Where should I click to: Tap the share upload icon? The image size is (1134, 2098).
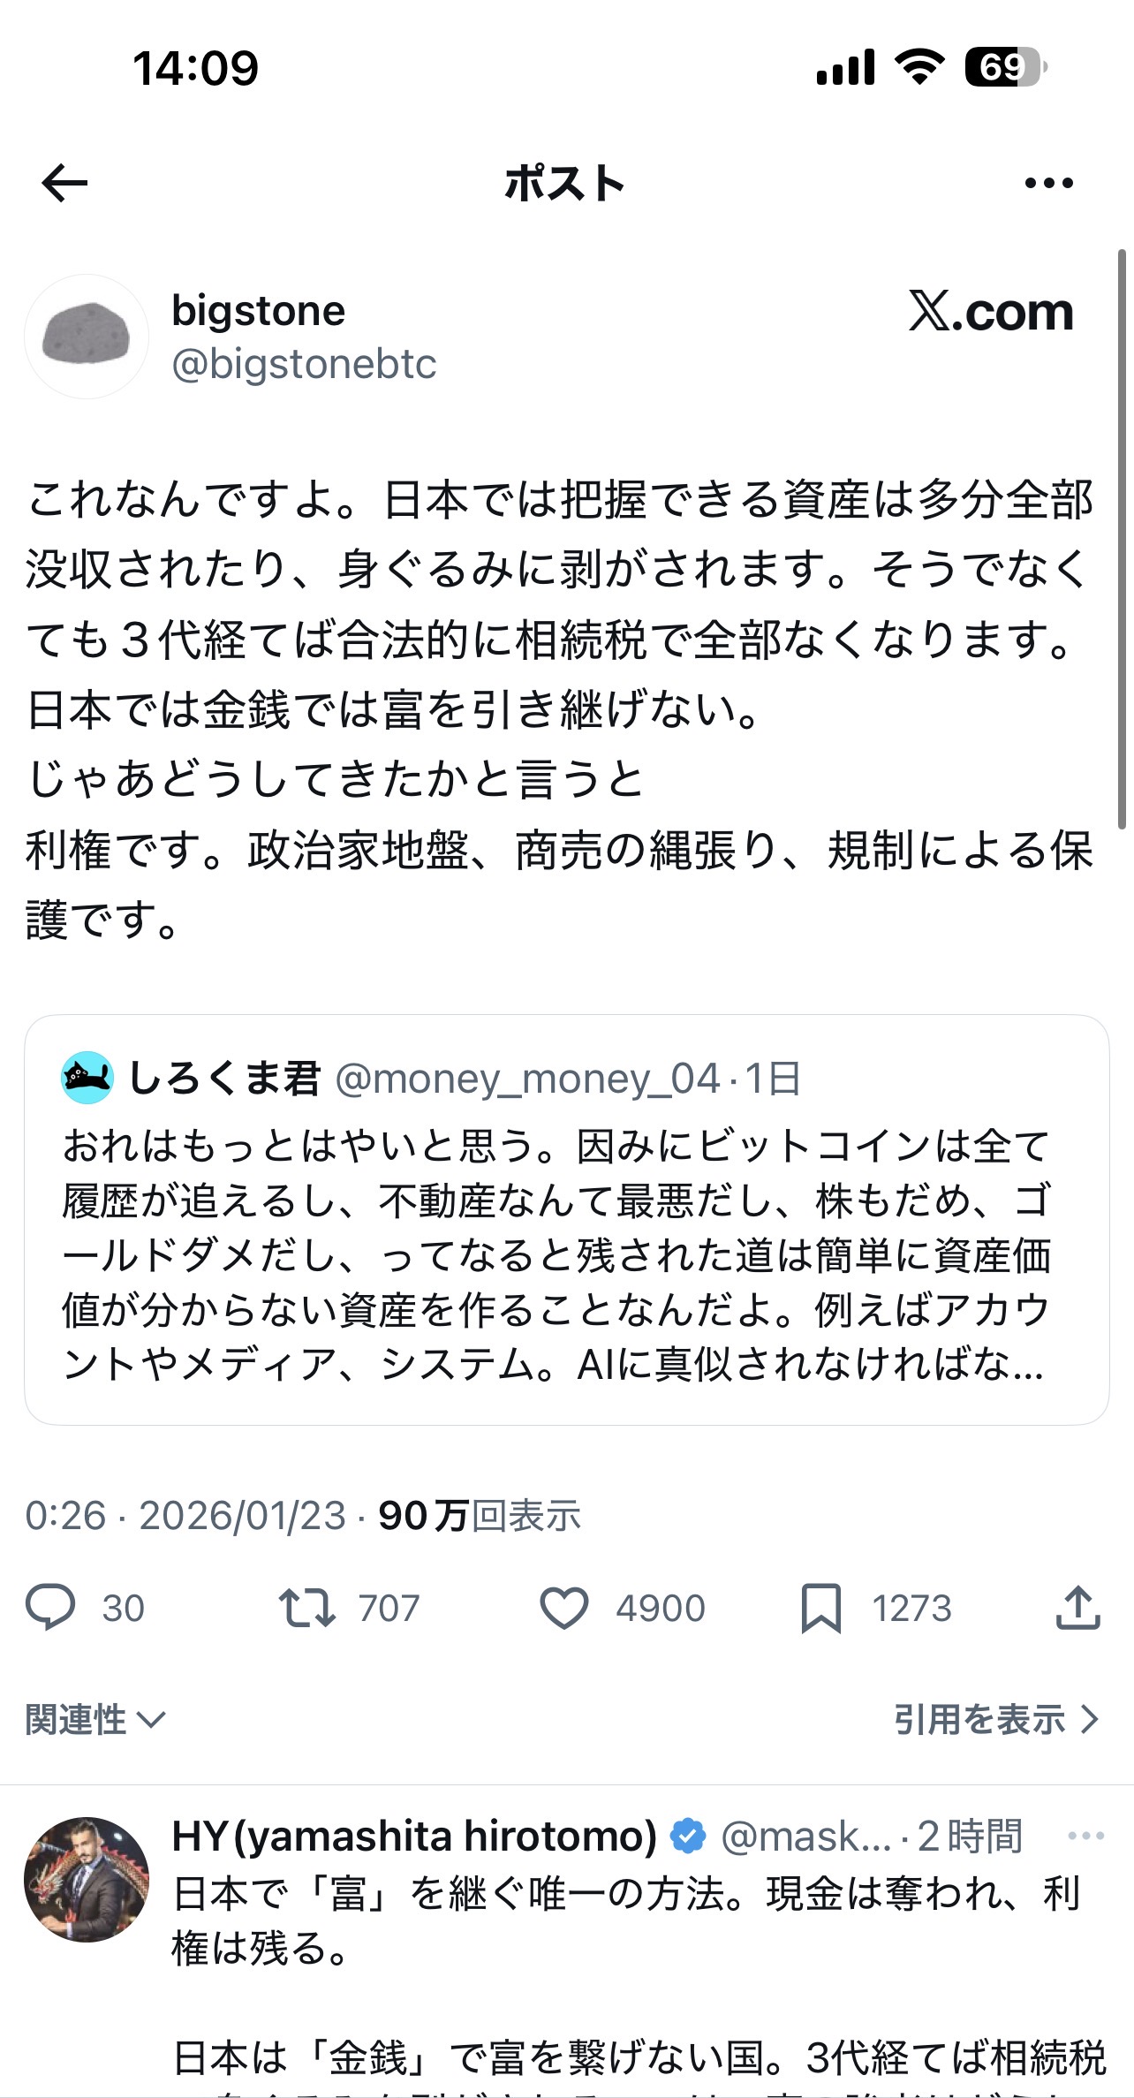tap(1077, 1607)
